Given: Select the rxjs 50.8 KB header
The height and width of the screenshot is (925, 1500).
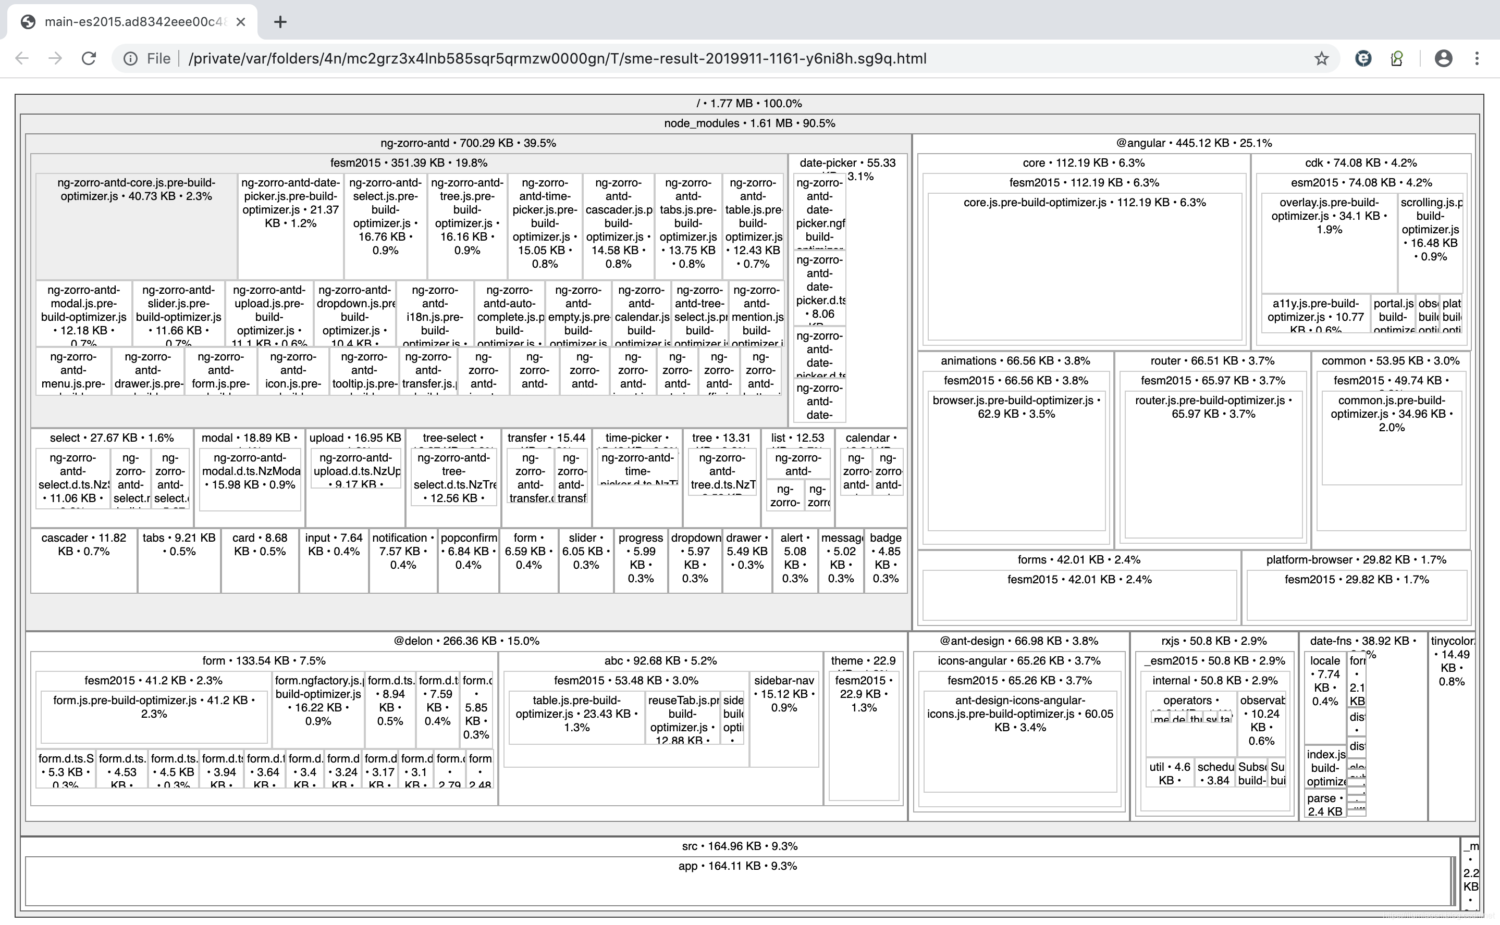Looking at the screenshot, I should [1213, 641].
